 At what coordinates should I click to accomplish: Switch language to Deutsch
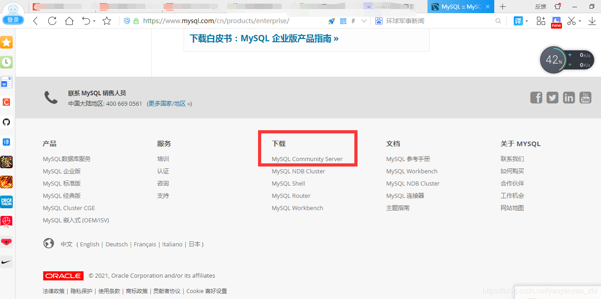tap(117, 244)
